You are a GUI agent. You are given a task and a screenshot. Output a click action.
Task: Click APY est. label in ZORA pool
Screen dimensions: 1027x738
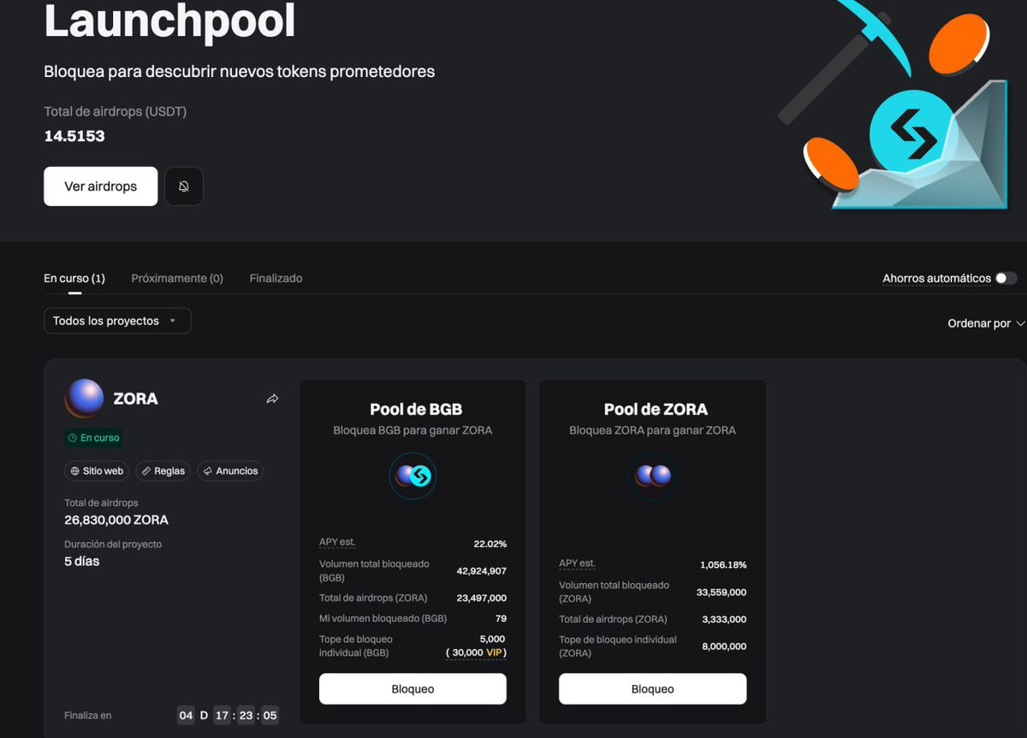click(x=577, y=564)
